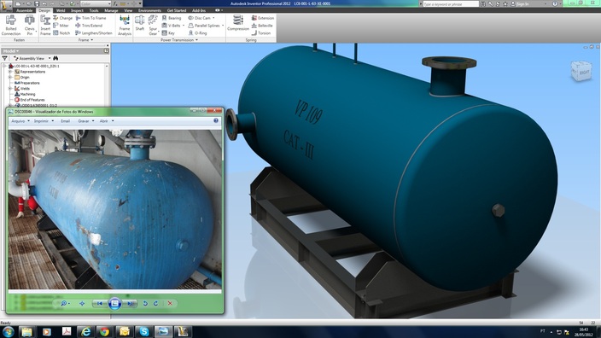Choose the Change frame tool
This screenshot has height=338, width=601.
(x=63, y=18)
